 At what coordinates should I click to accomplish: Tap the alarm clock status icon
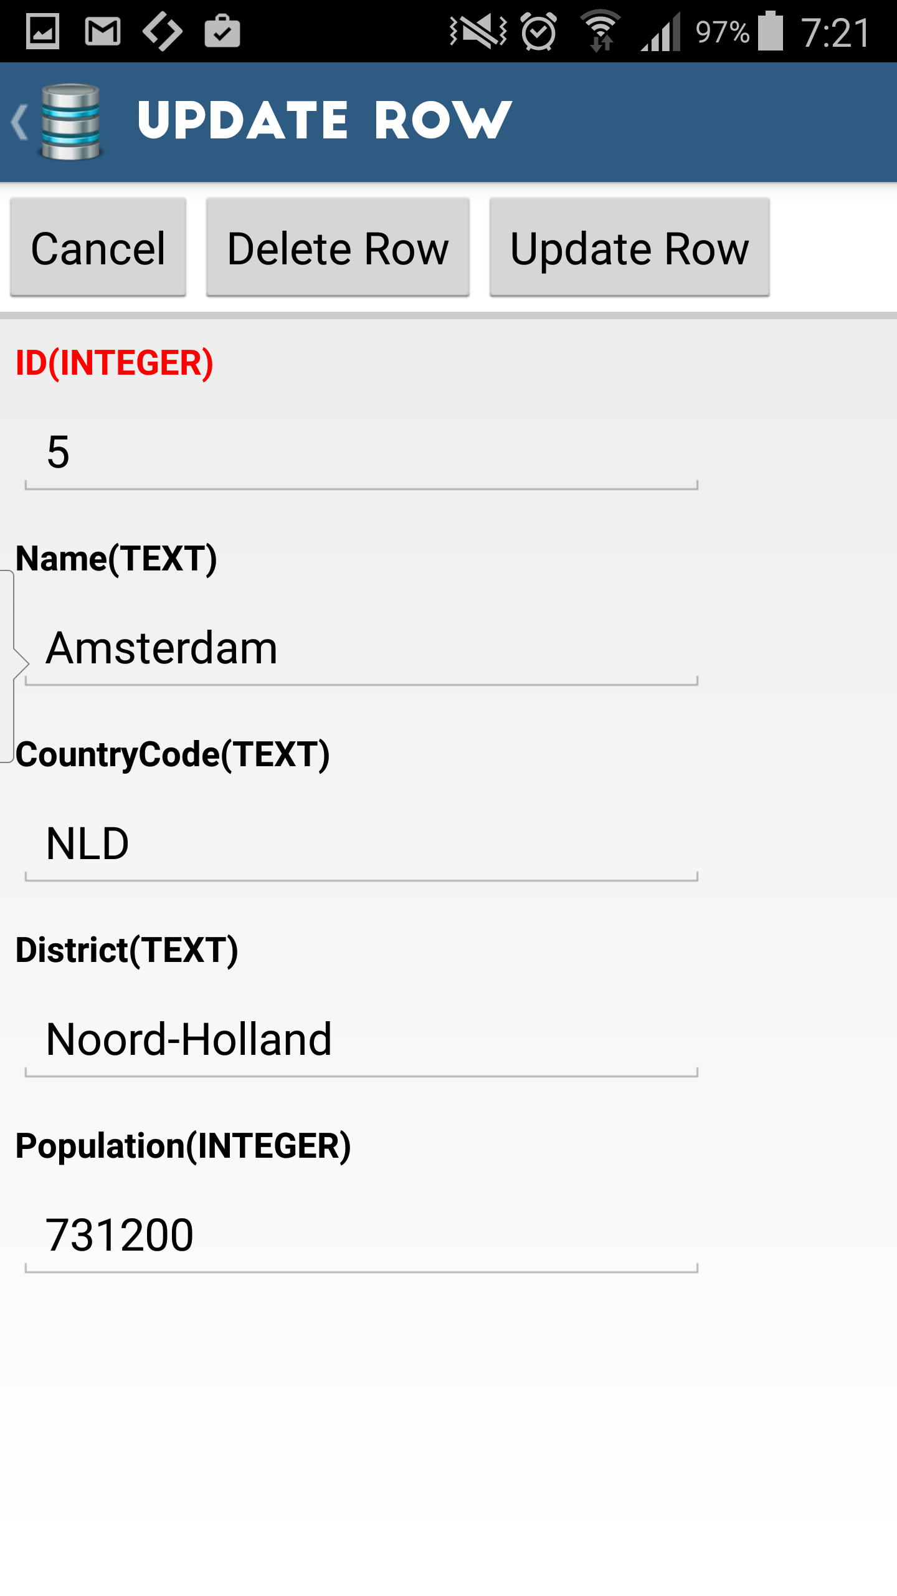click(539, 31)
